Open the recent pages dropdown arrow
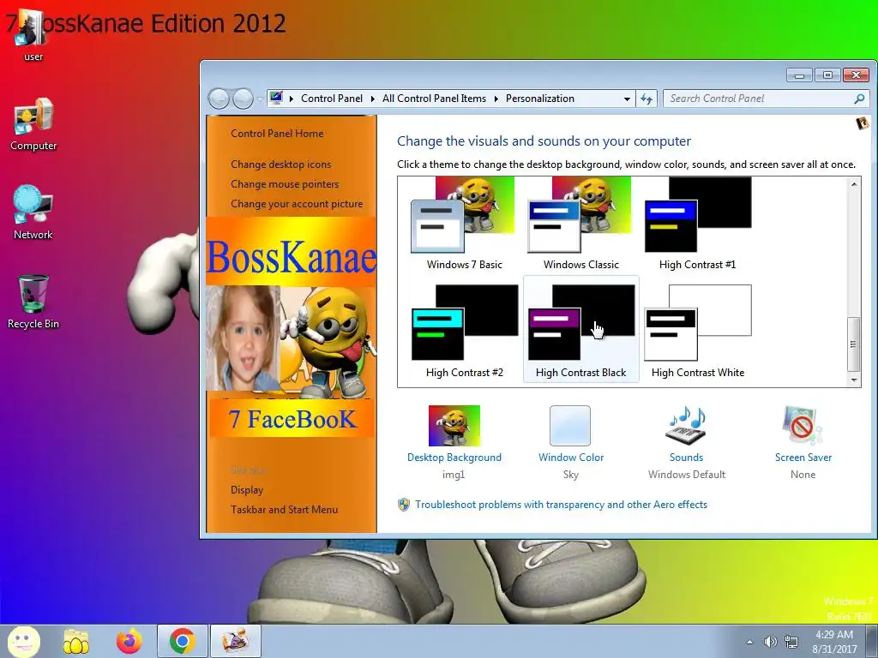The image size is (878, 658). pyautogui.click(x=260, y=99)
